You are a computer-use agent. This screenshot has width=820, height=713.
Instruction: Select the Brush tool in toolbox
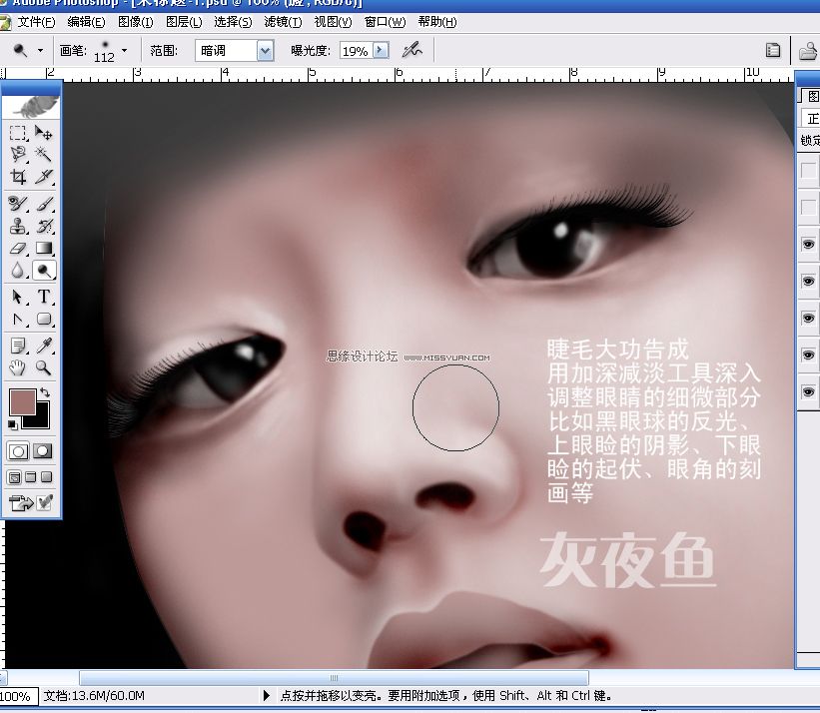coord(44,204)
